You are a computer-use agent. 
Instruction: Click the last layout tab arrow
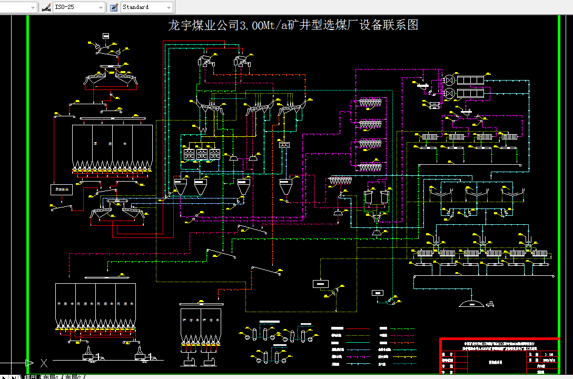(13, 377)
